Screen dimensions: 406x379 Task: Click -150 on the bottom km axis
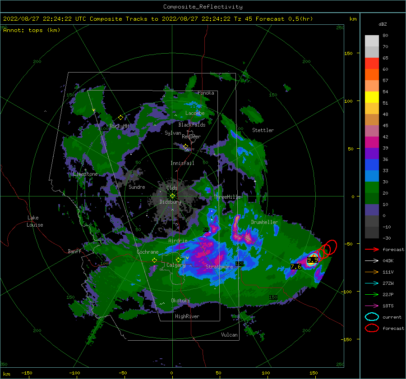point(27,373)
